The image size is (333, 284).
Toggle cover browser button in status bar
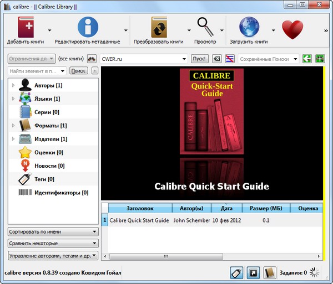tap(253, 272)
